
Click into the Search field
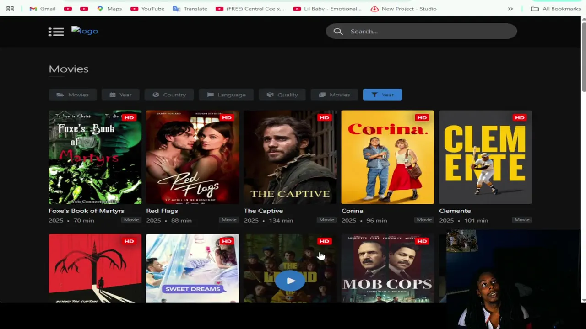421,31
